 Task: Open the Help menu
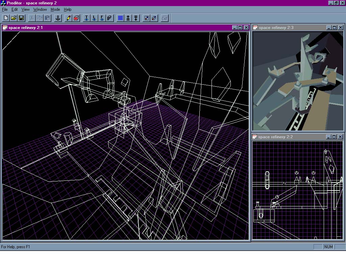click(68, 9)
